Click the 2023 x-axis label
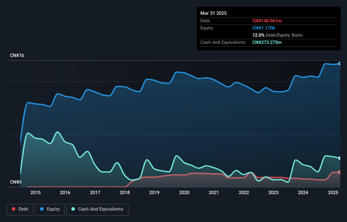 [x=273, y=192]
